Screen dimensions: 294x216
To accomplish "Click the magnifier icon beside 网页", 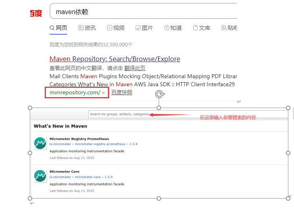I will click(x=52, y=28).
